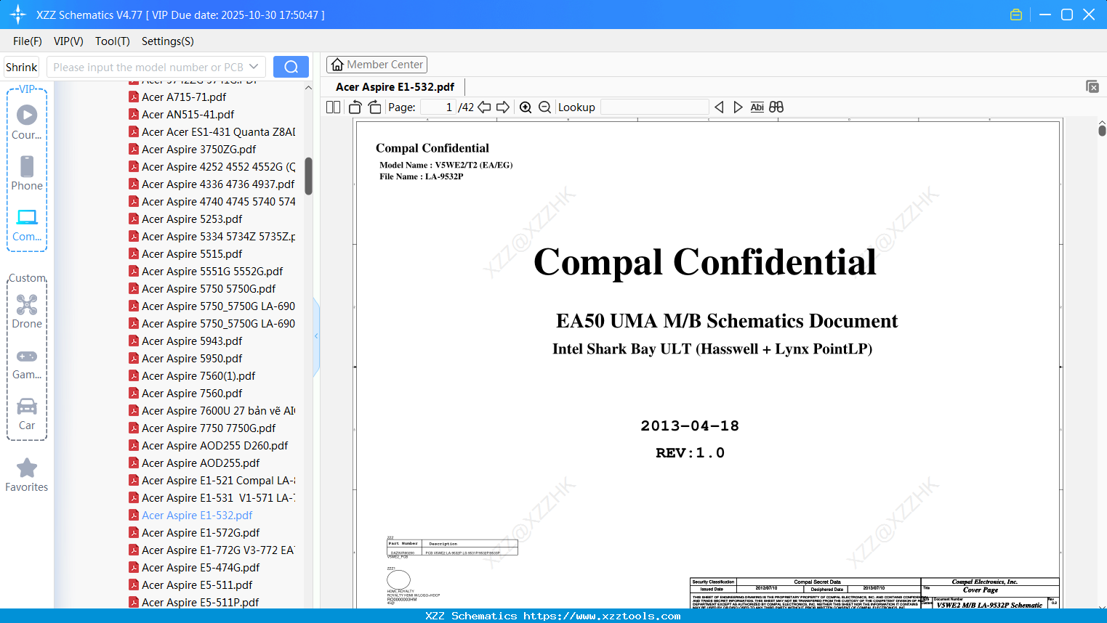Open Acer Aspire 5515.pdf
This screenshot has width=1107, height=623.
pyautogui.click(x=192, y=254)
